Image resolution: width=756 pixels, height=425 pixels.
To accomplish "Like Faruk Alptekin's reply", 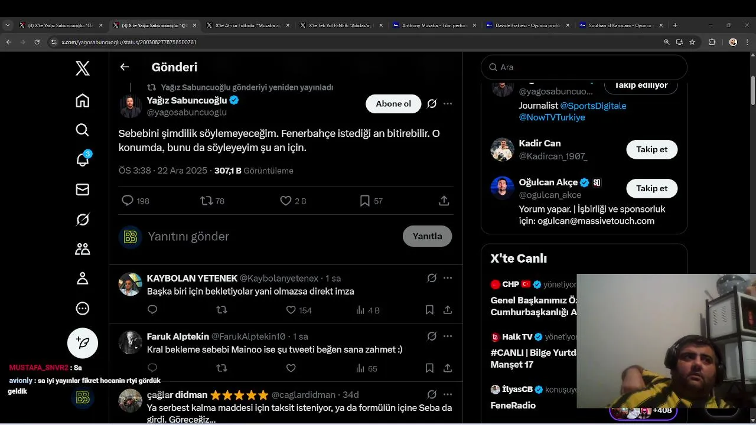I will tap(291, 368).
